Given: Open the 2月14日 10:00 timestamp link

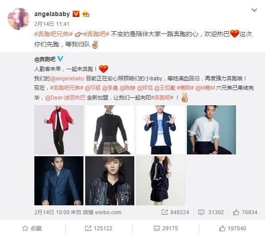Looking at the screenshot, I should tap(52, 212).
